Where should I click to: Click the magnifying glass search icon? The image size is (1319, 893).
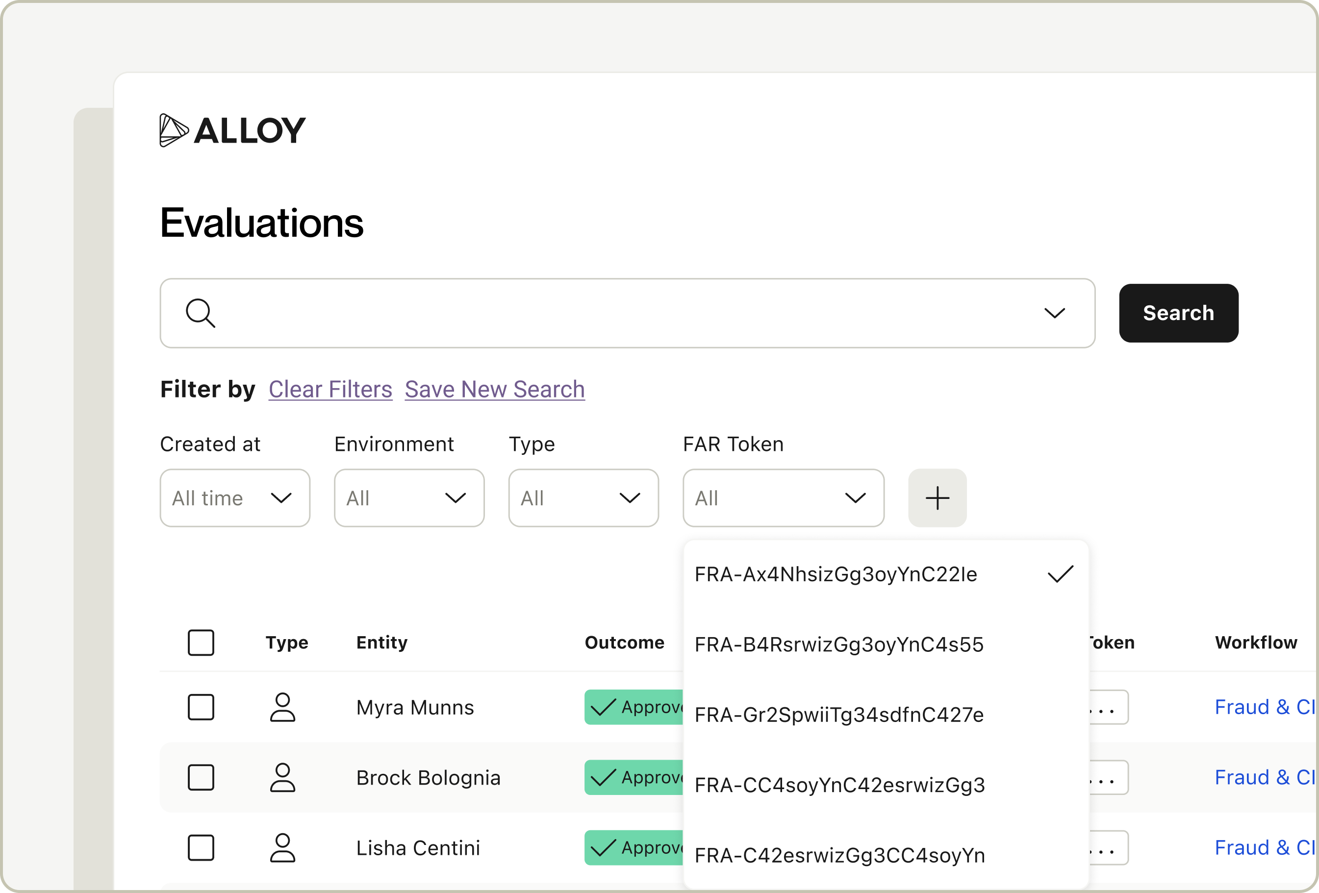pos(201,313)
